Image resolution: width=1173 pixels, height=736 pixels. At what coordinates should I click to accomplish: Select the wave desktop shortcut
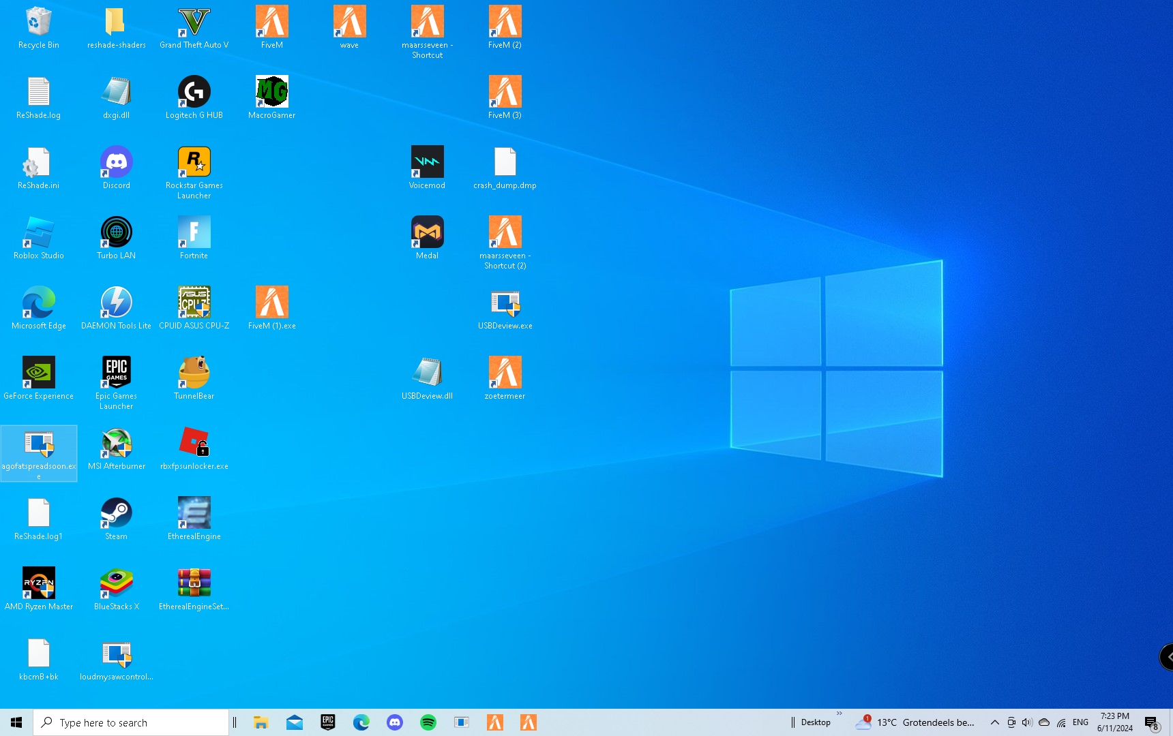(x=350, y=27)
